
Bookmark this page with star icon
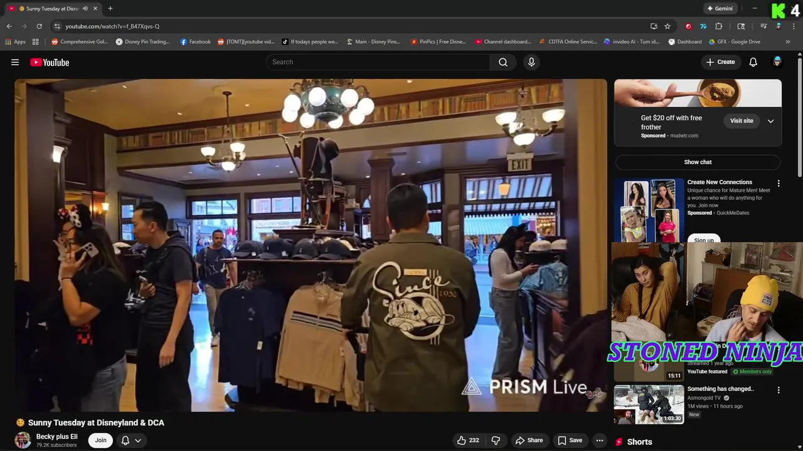click(667, 26)
